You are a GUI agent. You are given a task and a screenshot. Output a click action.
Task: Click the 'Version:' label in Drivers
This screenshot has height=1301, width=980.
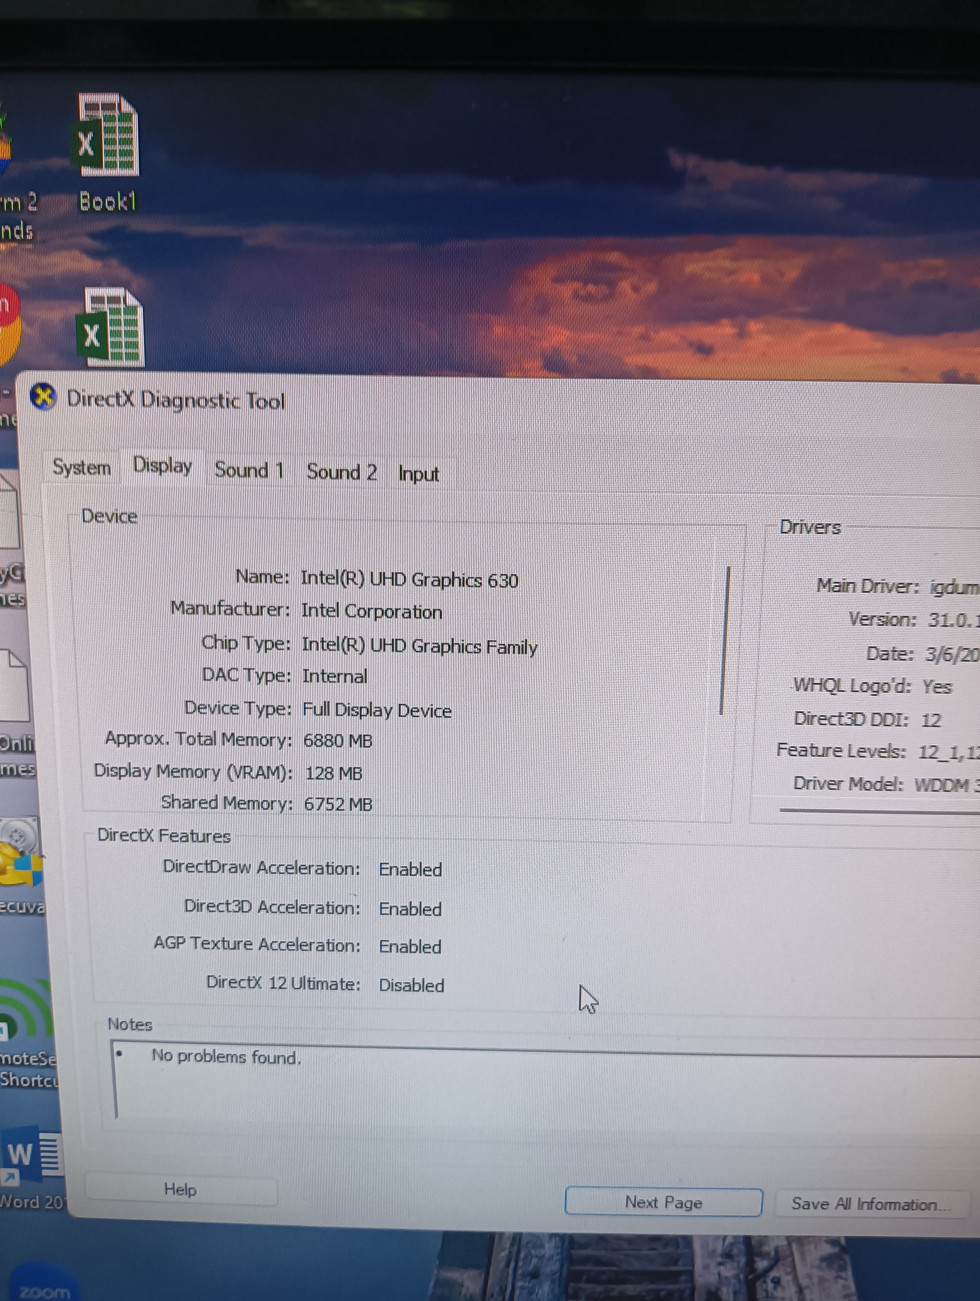[x=882, y=619]
